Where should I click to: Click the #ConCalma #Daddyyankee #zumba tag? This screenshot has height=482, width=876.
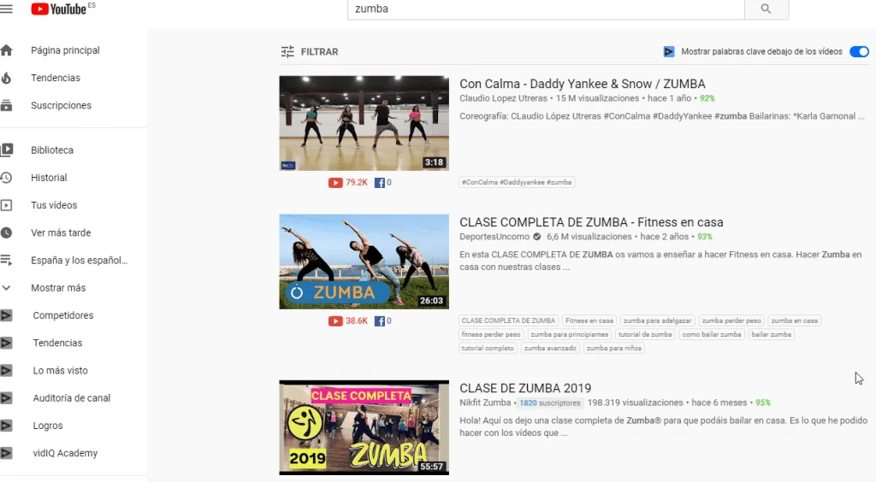[x=517, y=182]
